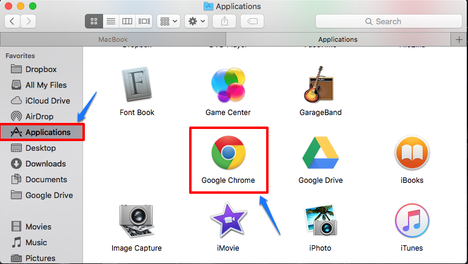
Task: Open Music from the sidebar
Action: coord(41,242)
